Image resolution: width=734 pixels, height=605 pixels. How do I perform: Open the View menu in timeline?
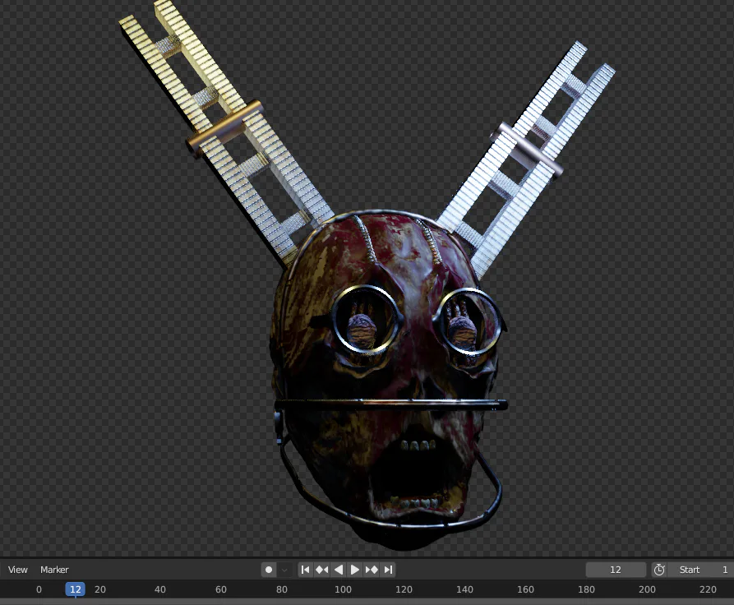click(x=18, y=570)
